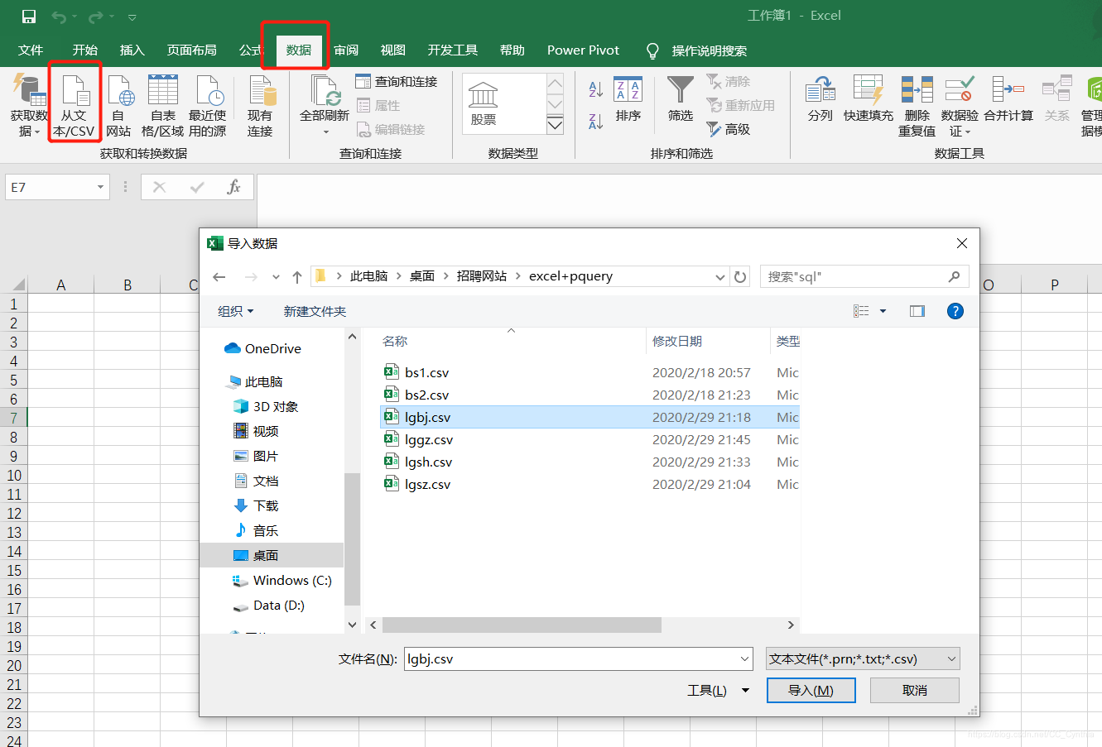
Task: Click the refresh icon beside address bar
Action: (x=740, y=277)
